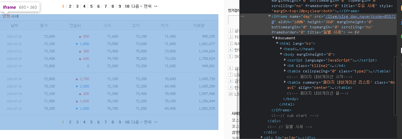This screenshot has width=402, height=139.
Task: Select the date cell 2022.07.12
Action: [x=14, y=109]
